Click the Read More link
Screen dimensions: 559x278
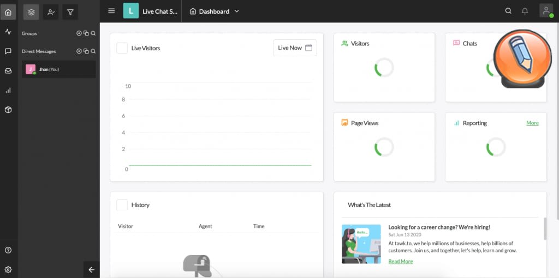tap(400, 261)
